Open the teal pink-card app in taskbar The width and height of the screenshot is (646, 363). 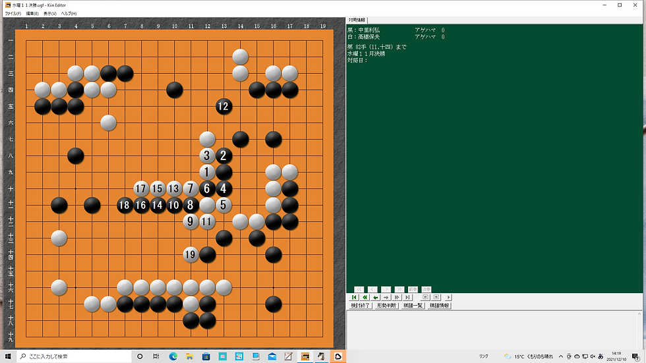pos(223,356)
